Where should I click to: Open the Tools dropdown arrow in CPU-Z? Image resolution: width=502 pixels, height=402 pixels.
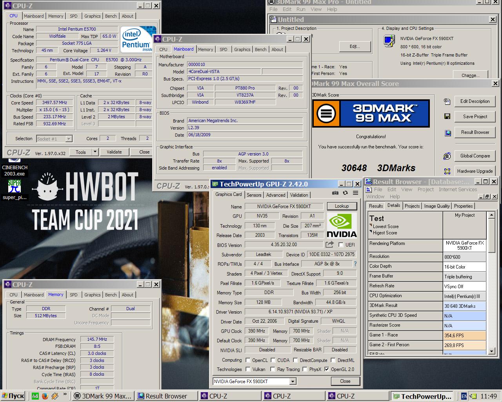click(95, 152)
